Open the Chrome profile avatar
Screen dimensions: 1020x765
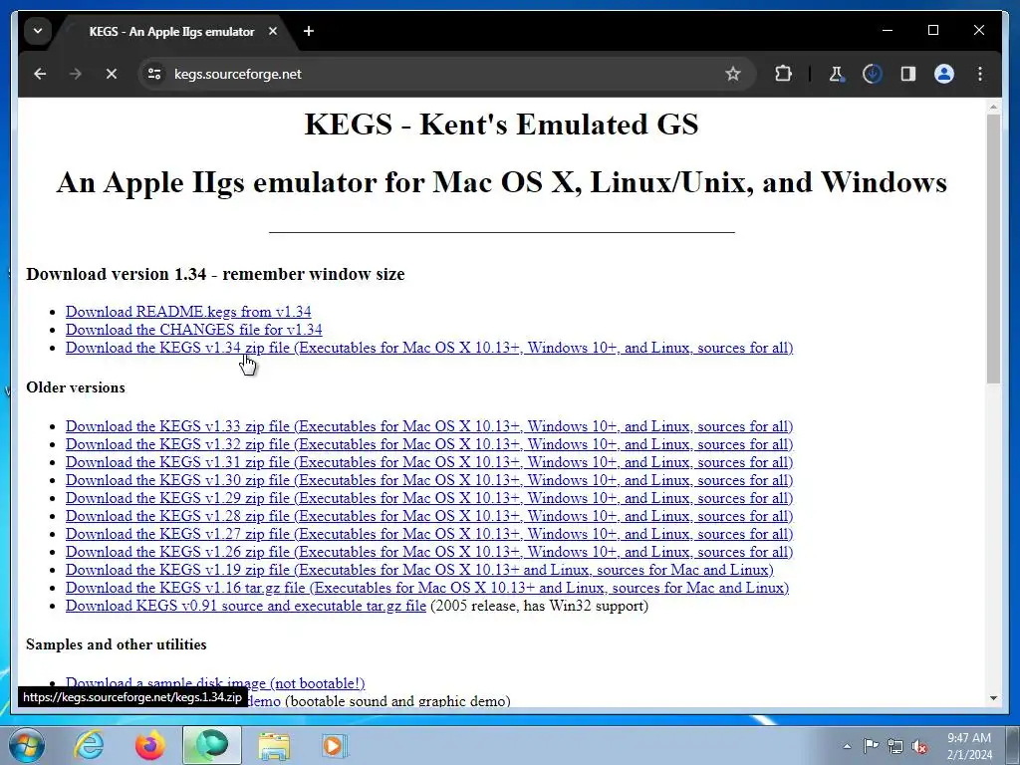(x=944, y=74)
